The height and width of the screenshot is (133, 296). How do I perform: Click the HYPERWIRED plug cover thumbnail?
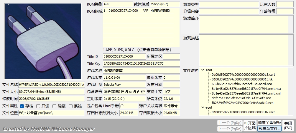43,41
